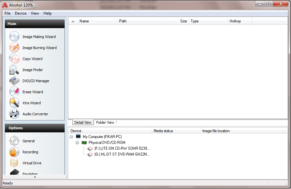
Task: Open the Device menu
Action: click(20, 13)
